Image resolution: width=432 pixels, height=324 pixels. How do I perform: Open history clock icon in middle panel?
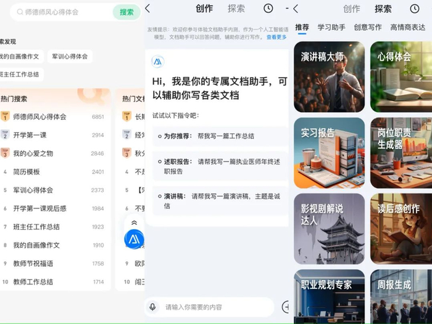pyautogui.click(x=268, y=9)
